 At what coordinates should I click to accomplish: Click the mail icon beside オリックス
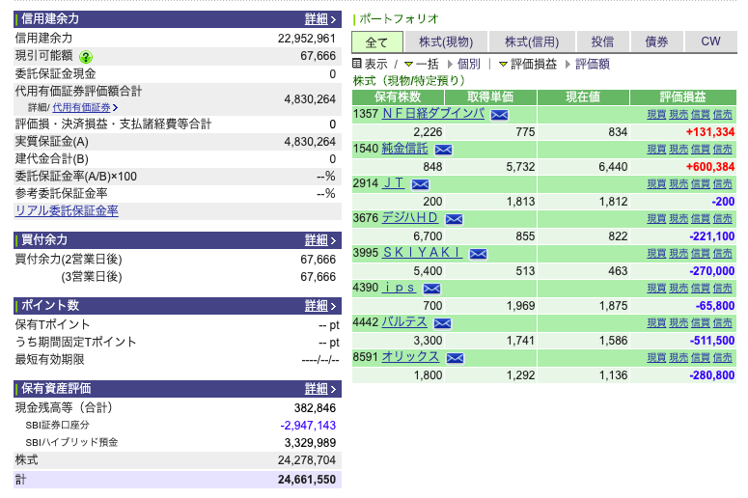click(x=455, y=358)
